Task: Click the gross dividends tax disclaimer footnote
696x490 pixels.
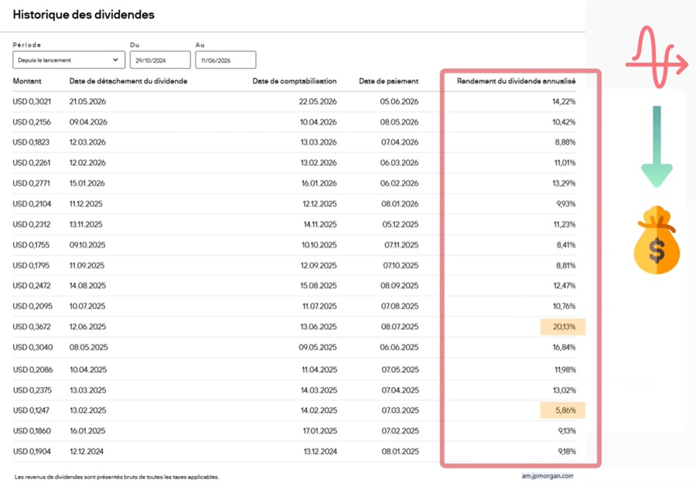Action: tap(117, 477)
